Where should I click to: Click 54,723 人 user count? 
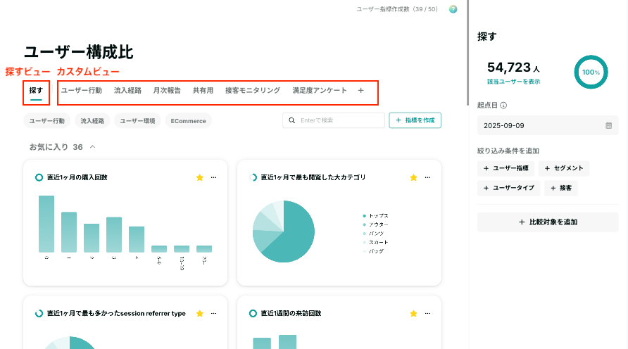click(513, 68)
